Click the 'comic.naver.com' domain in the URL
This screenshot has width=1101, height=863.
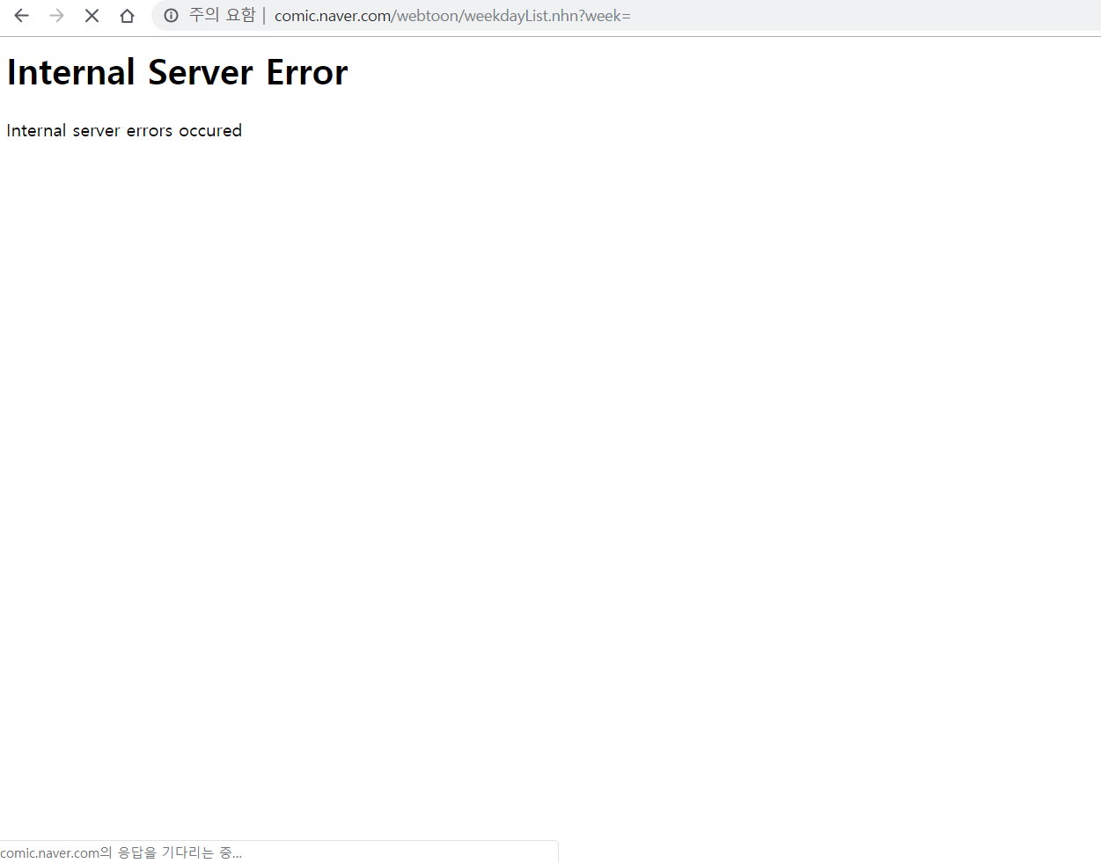[x=333, y=16]
